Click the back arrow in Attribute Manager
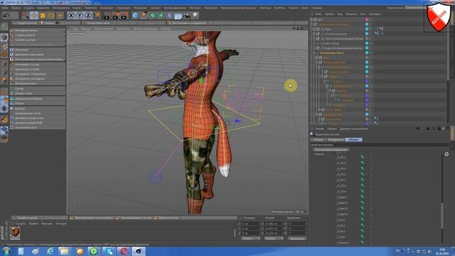This screenshot has height=256, width=455. click(417, 128)
